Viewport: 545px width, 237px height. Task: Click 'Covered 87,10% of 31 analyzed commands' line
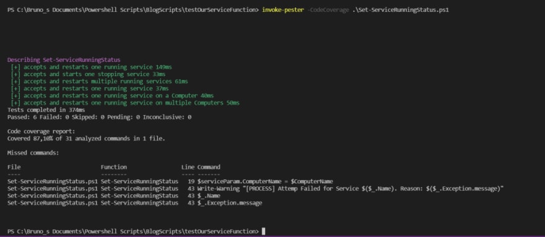pyautogui.click(x=86, y=139)
